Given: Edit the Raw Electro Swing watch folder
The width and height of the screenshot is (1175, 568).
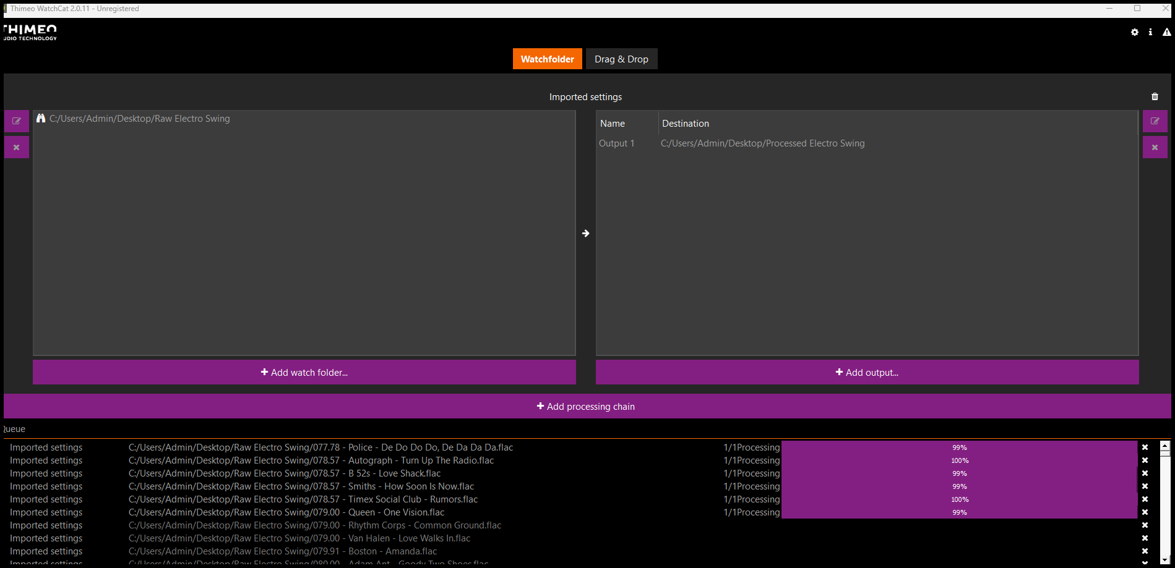Looking at the screenshot, I should coord(17,121).
